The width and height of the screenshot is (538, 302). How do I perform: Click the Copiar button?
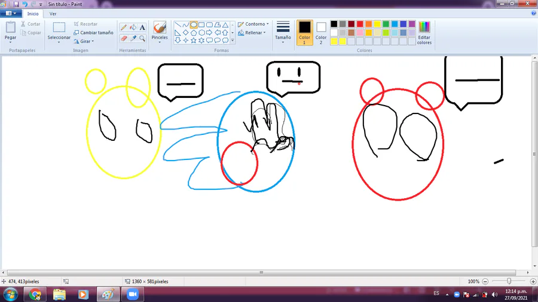pos(30,33)
